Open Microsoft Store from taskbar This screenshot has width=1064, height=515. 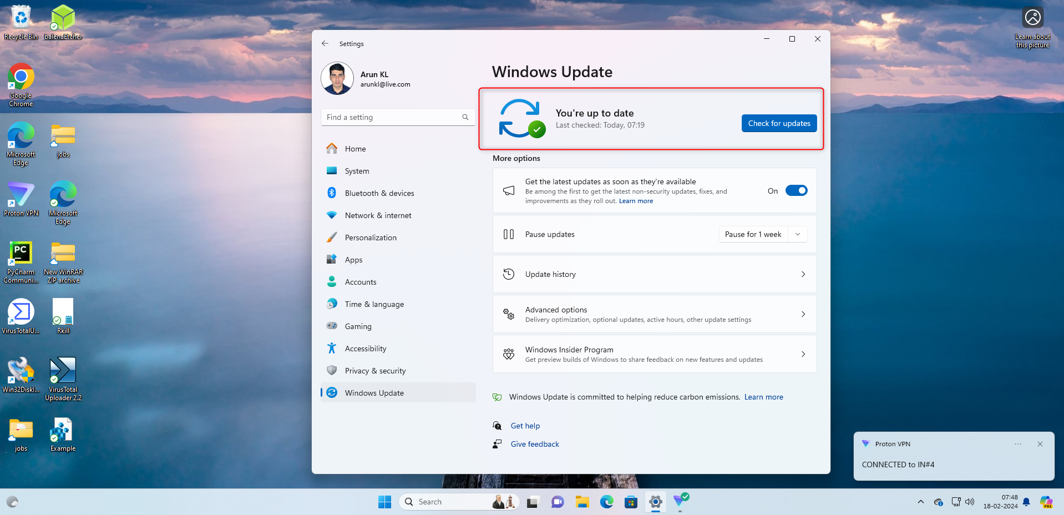[631, 502]
